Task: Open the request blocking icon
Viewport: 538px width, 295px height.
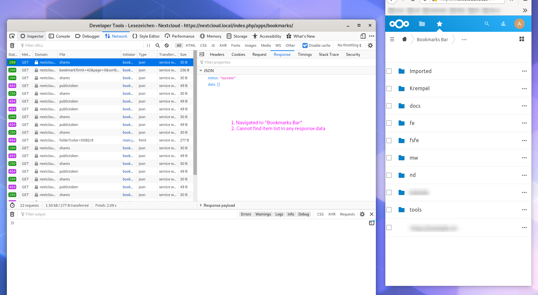Action: [x=167, y=45]
